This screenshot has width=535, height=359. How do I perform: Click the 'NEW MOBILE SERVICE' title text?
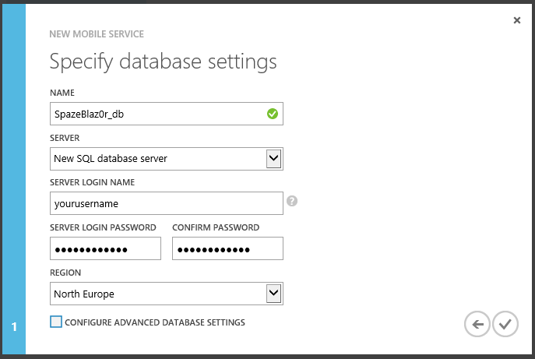click(x=96, y=34)
